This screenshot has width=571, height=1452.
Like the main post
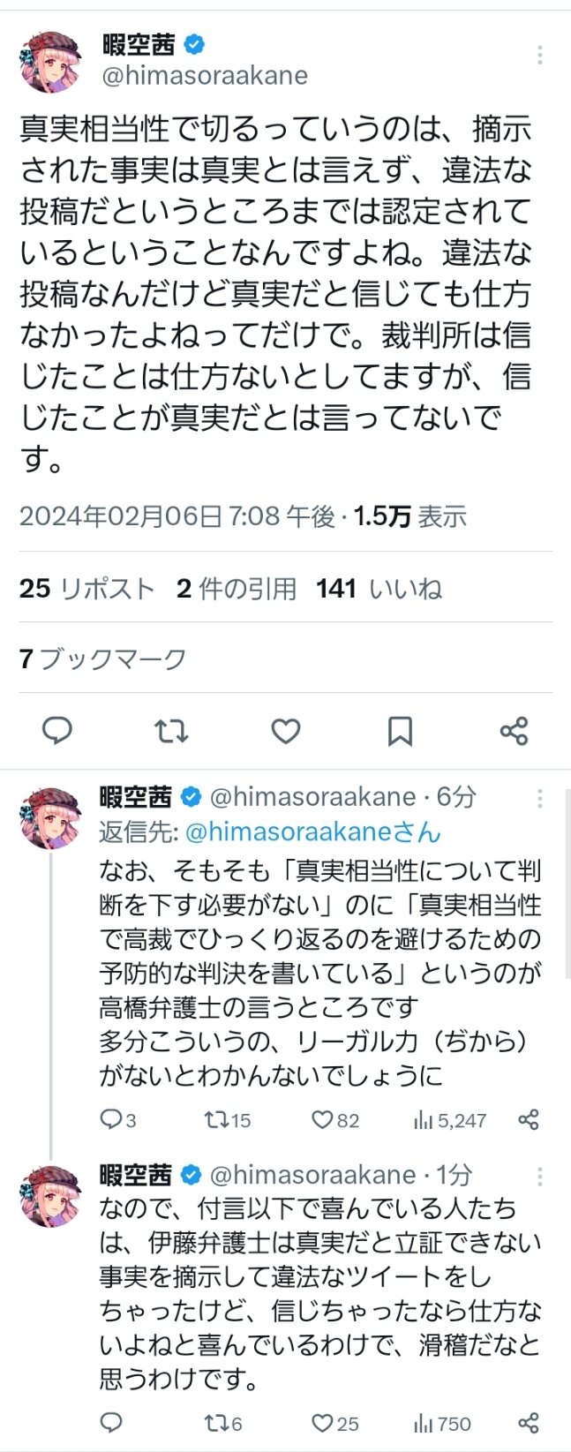pyautogui.click(x=285, y=731)
